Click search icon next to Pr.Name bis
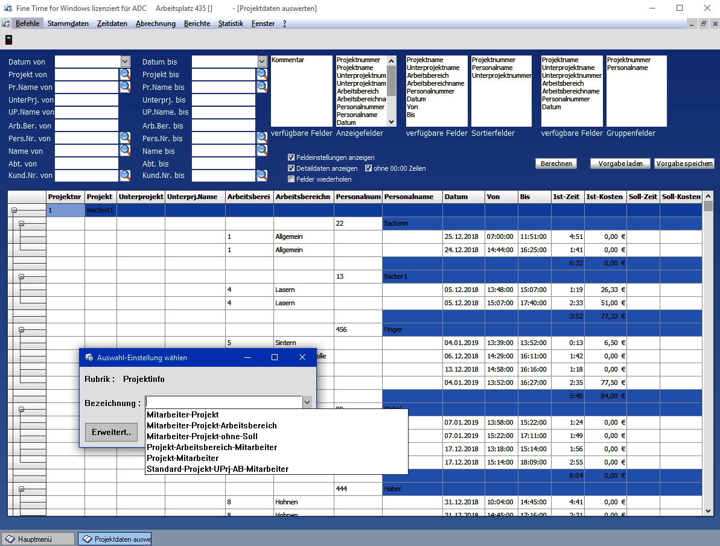The height and width of the screenshot is (546, 720). click(x=262, y=87)
